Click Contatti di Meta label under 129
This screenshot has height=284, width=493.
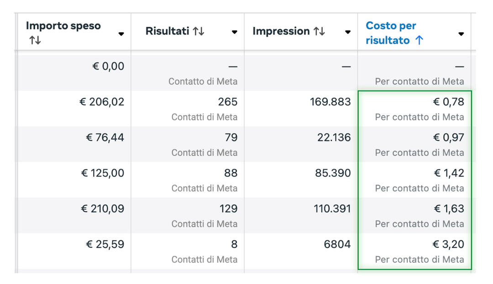coord(204,224)
